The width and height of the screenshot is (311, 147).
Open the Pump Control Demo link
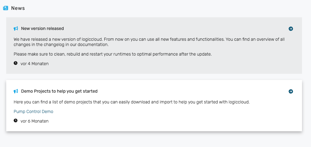(34, 111)
